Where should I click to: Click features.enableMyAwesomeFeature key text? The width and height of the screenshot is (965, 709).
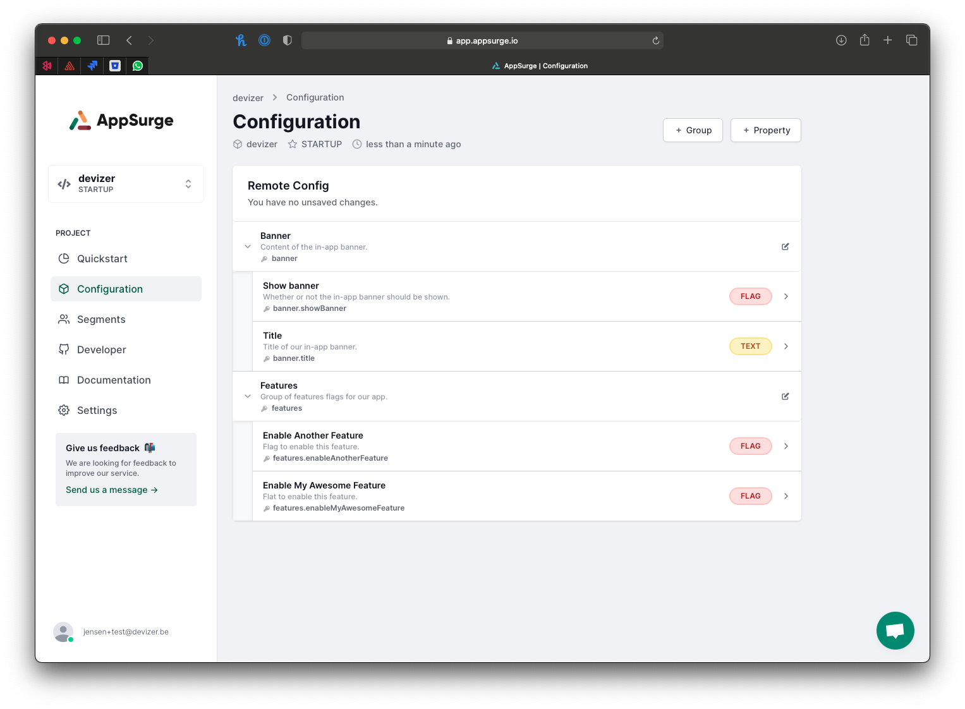click(339, 508)
